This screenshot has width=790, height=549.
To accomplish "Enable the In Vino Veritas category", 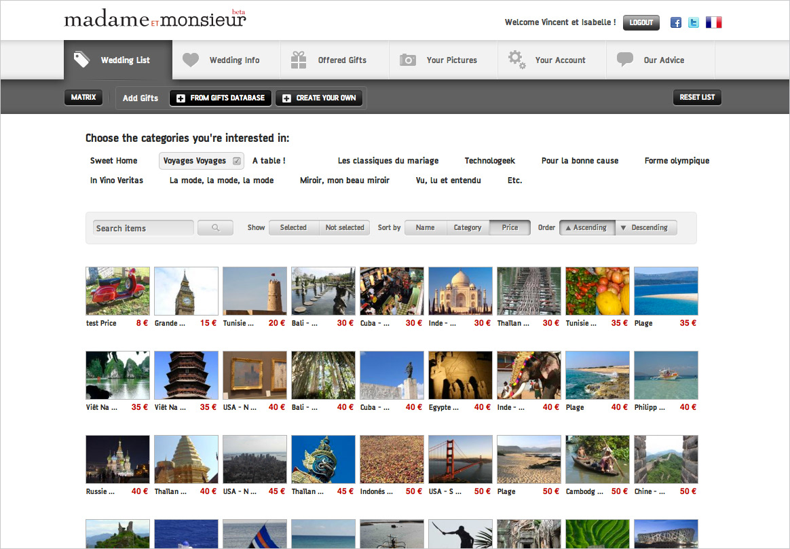I will pos(116,181).
